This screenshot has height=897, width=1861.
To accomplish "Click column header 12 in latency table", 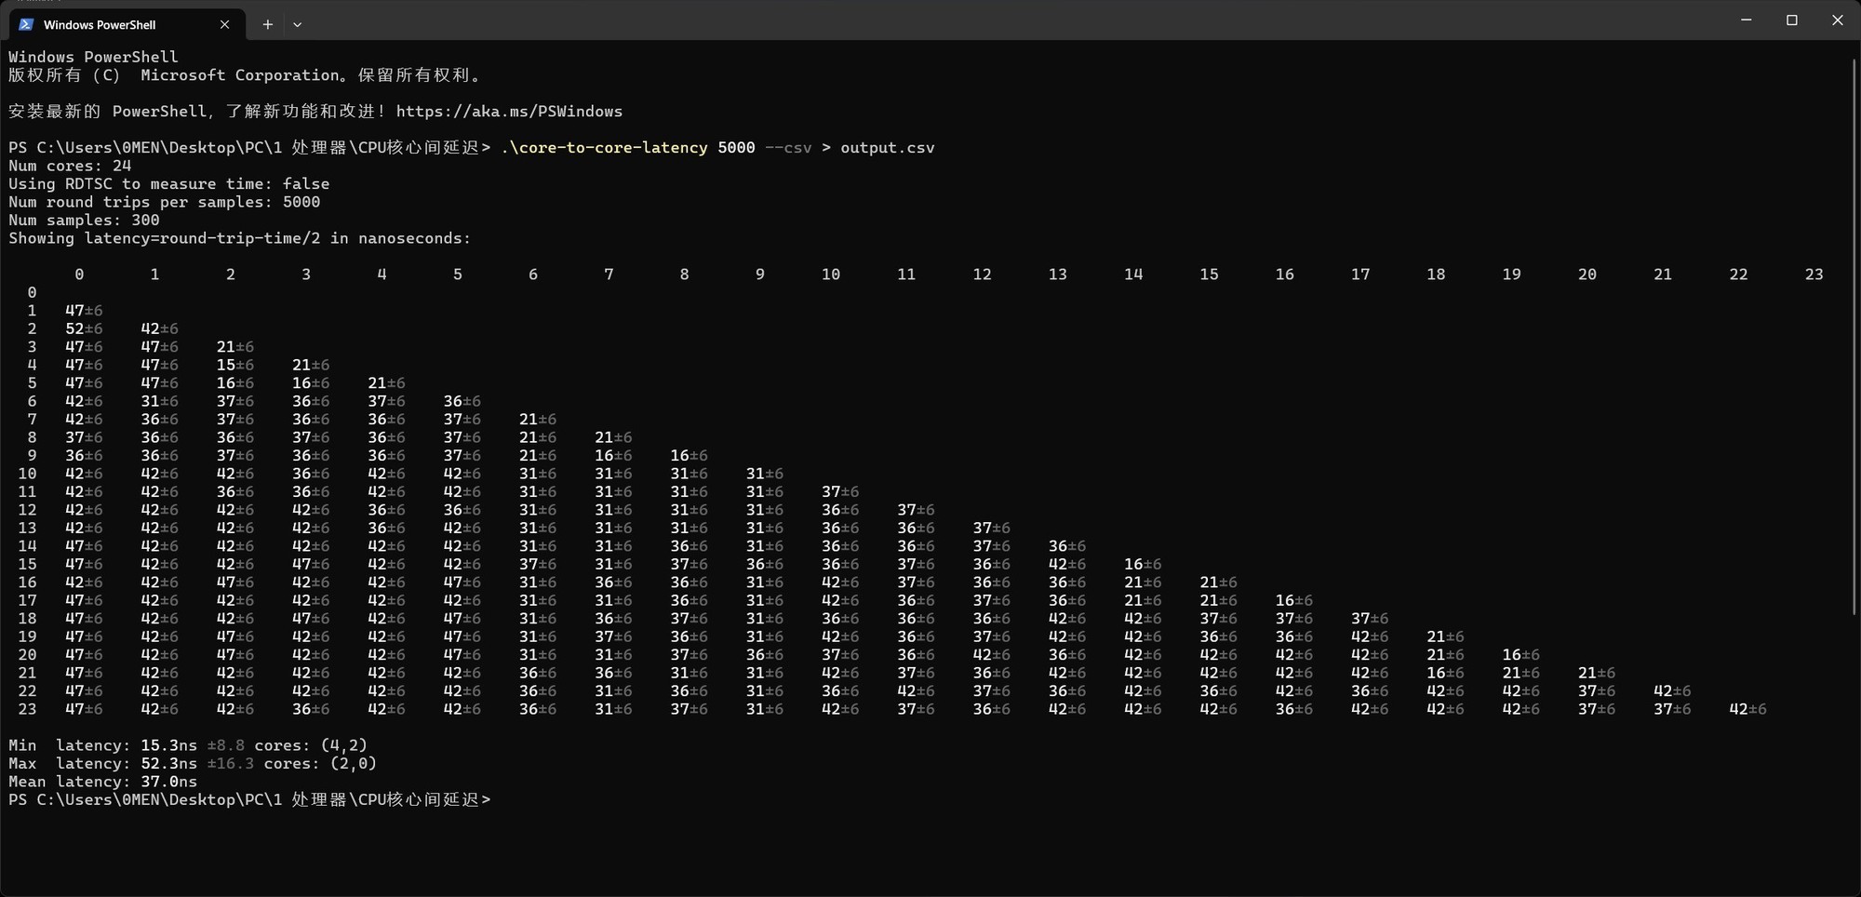I will pos(982,274).
